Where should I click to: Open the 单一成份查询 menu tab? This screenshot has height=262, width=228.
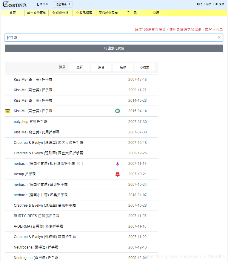(36, 13)
